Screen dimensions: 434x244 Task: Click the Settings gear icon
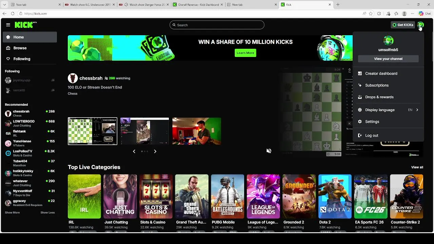click(x=360, y=122)
